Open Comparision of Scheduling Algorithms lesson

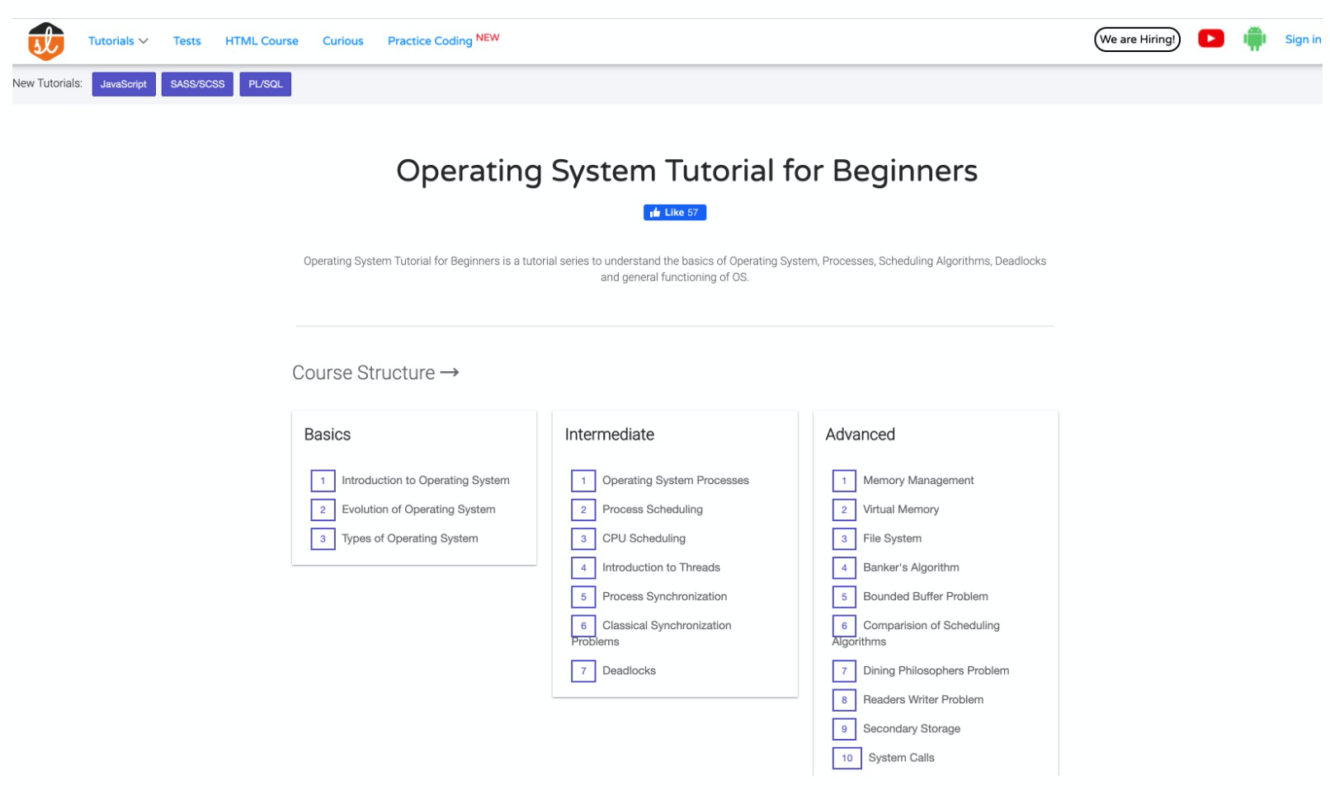pyautogui.click(x=916, y=632)
